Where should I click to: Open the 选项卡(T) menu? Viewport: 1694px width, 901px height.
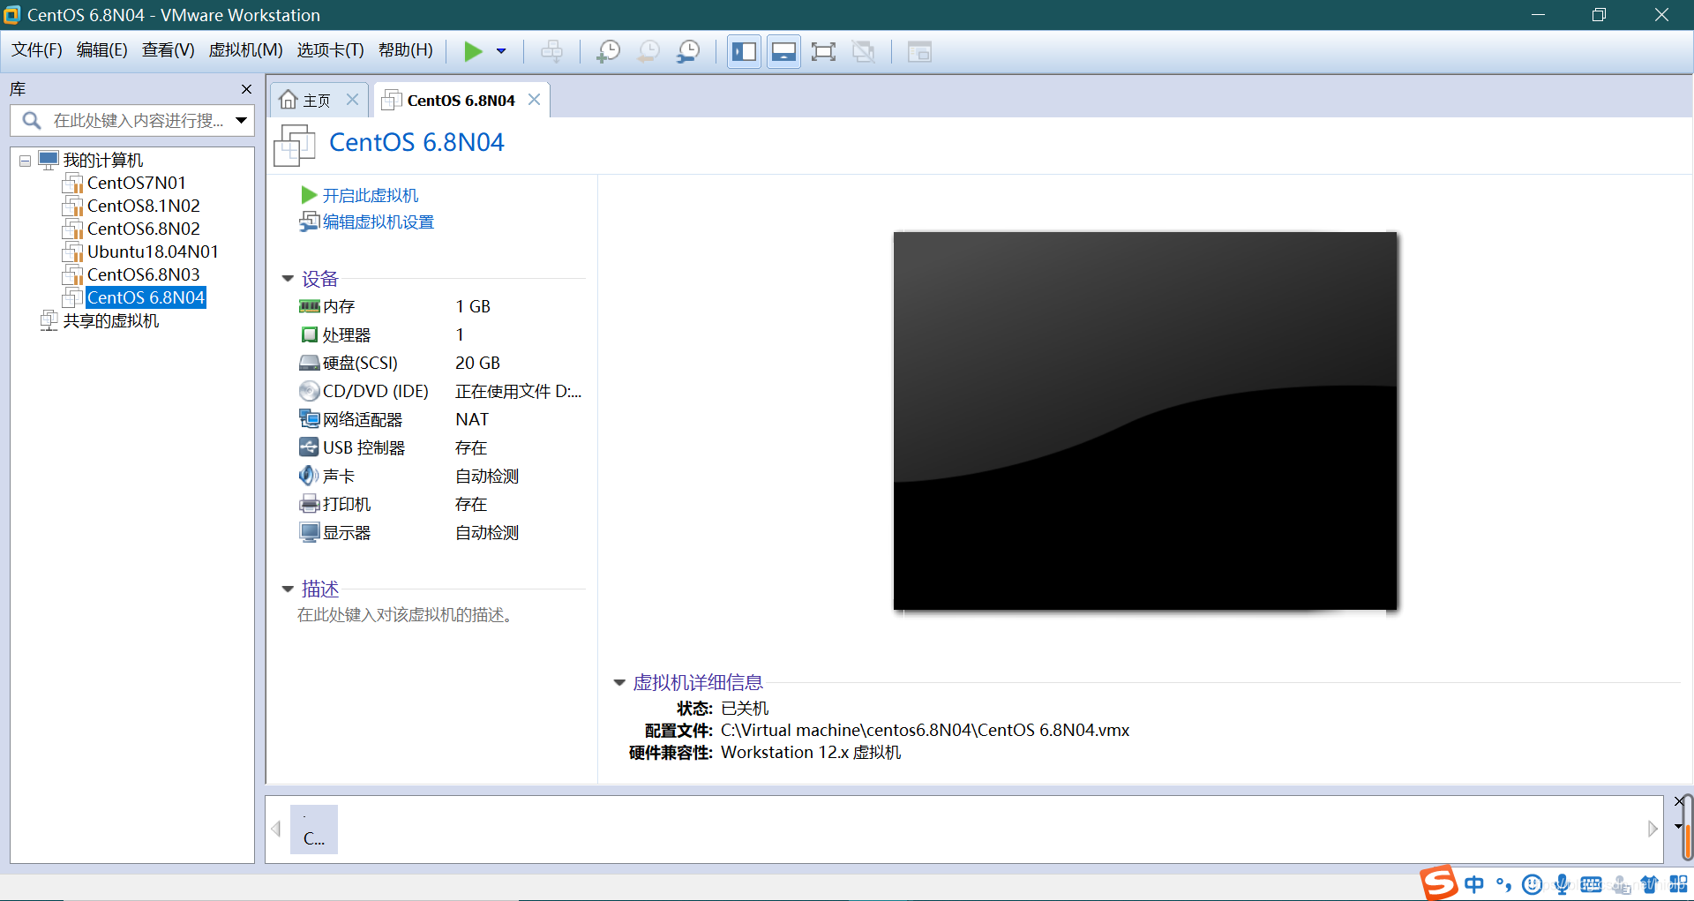[x=330, y=50]
